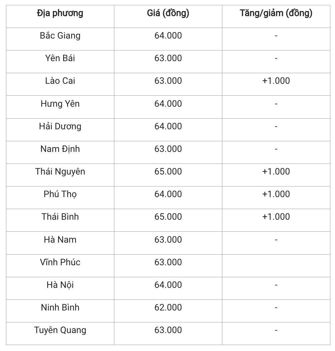
Task: Click the Hà Nam location cell
Action: point(60,240)
